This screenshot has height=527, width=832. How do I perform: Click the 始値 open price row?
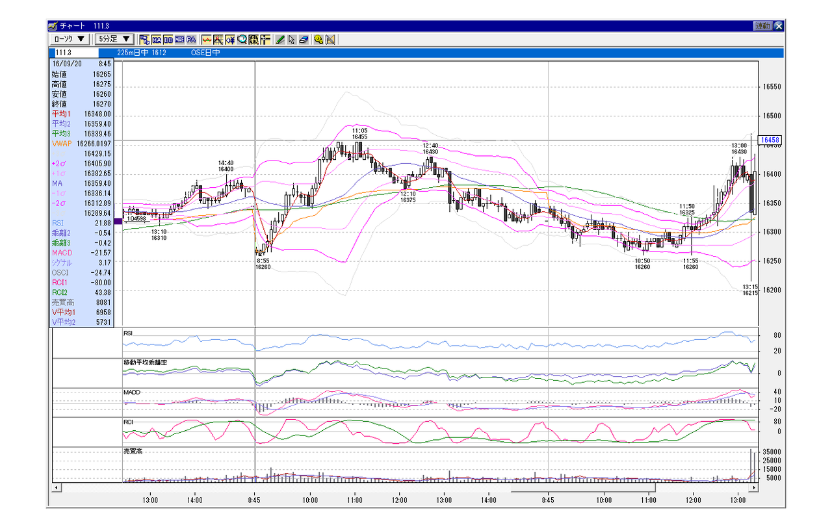81,74
